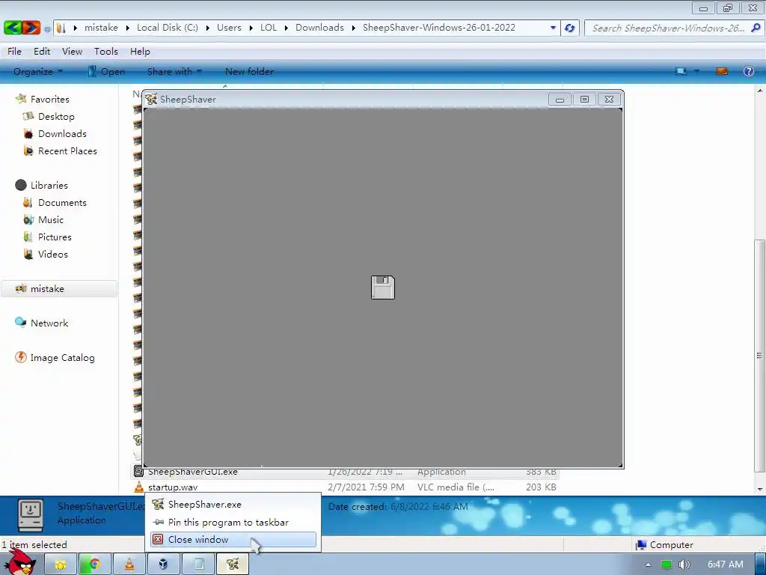Open the recent locations dropdown beside navigation arrows
Viewport: 766px width, 575px height.
(47, 29)
